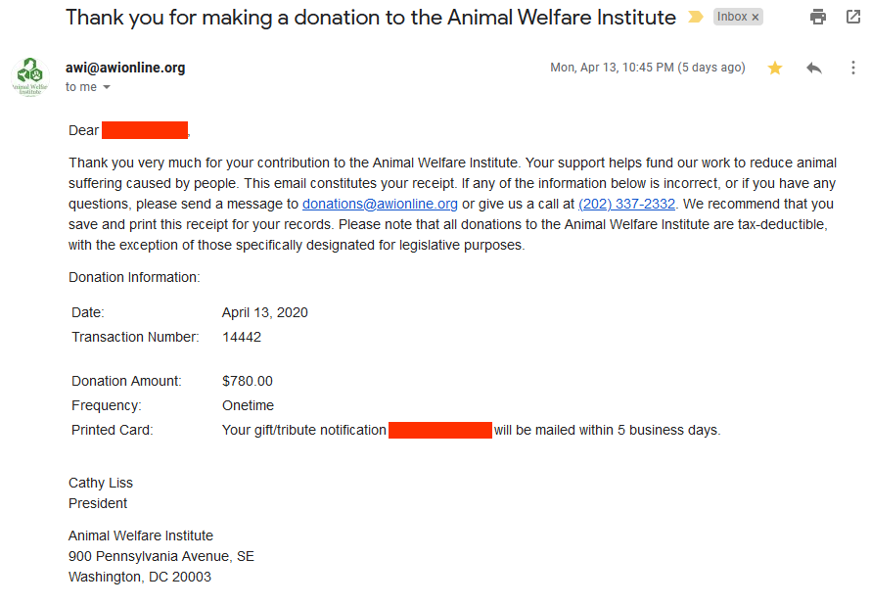Click the sender name awi@awionline.org
The width and height of the screenshot is (871, 605).
click(x=125, y=68)
